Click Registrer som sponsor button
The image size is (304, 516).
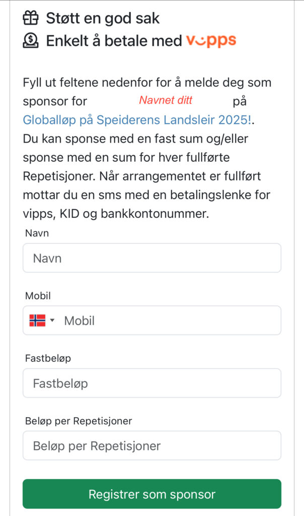click(152, 494)
